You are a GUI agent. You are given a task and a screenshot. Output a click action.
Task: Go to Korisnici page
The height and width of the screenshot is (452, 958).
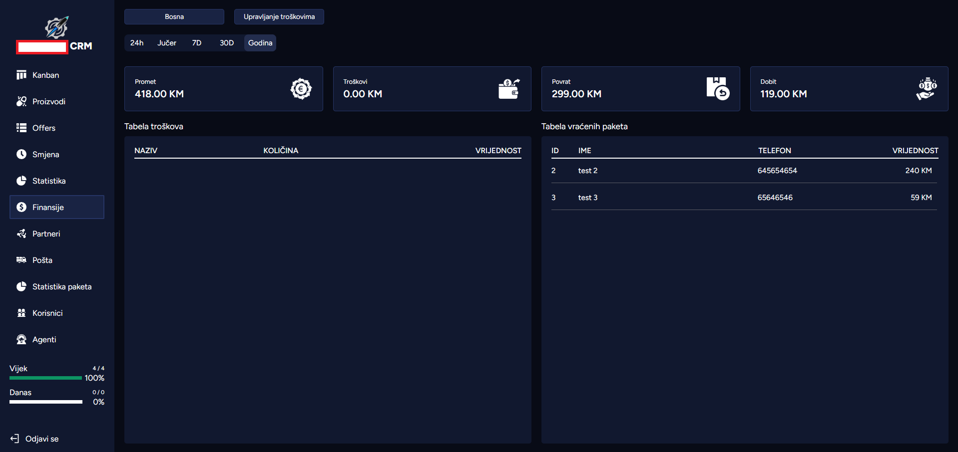pos(57,313)
